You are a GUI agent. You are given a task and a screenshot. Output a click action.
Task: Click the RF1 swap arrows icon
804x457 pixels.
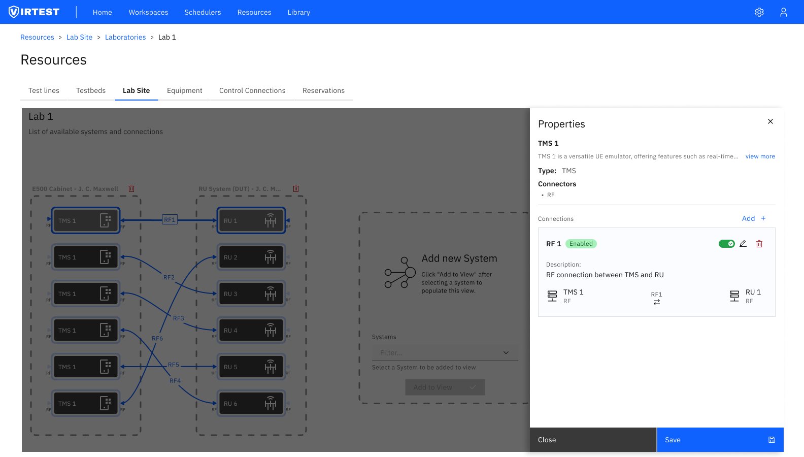[x=656, y=302]
